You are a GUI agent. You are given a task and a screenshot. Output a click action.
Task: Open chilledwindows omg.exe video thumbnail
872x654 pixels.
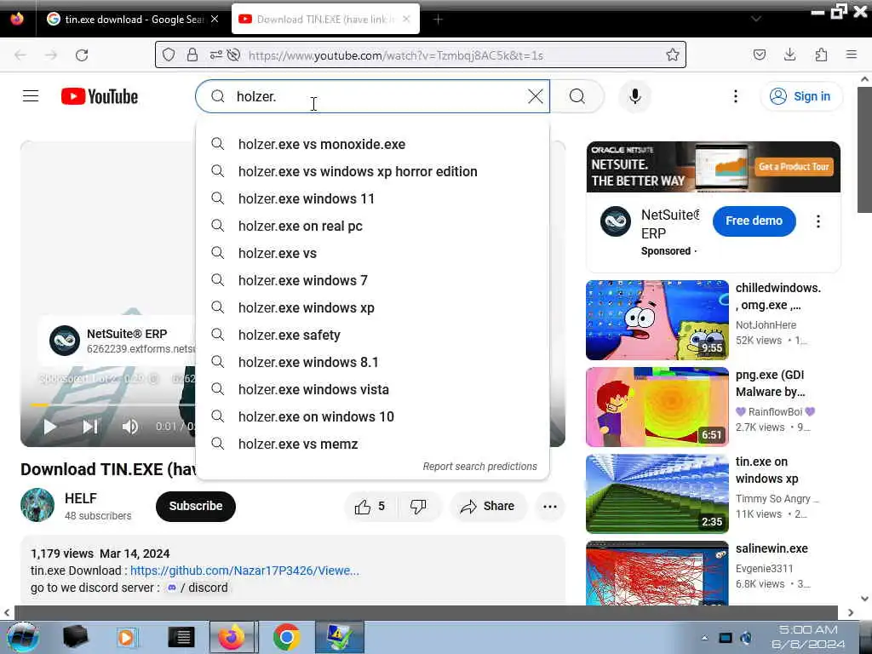(657, 320)
